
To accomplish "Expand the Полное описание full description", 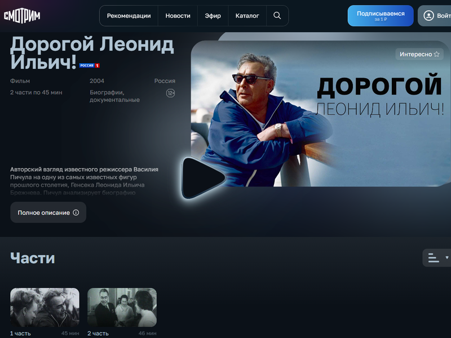I will tap(48, 212).
